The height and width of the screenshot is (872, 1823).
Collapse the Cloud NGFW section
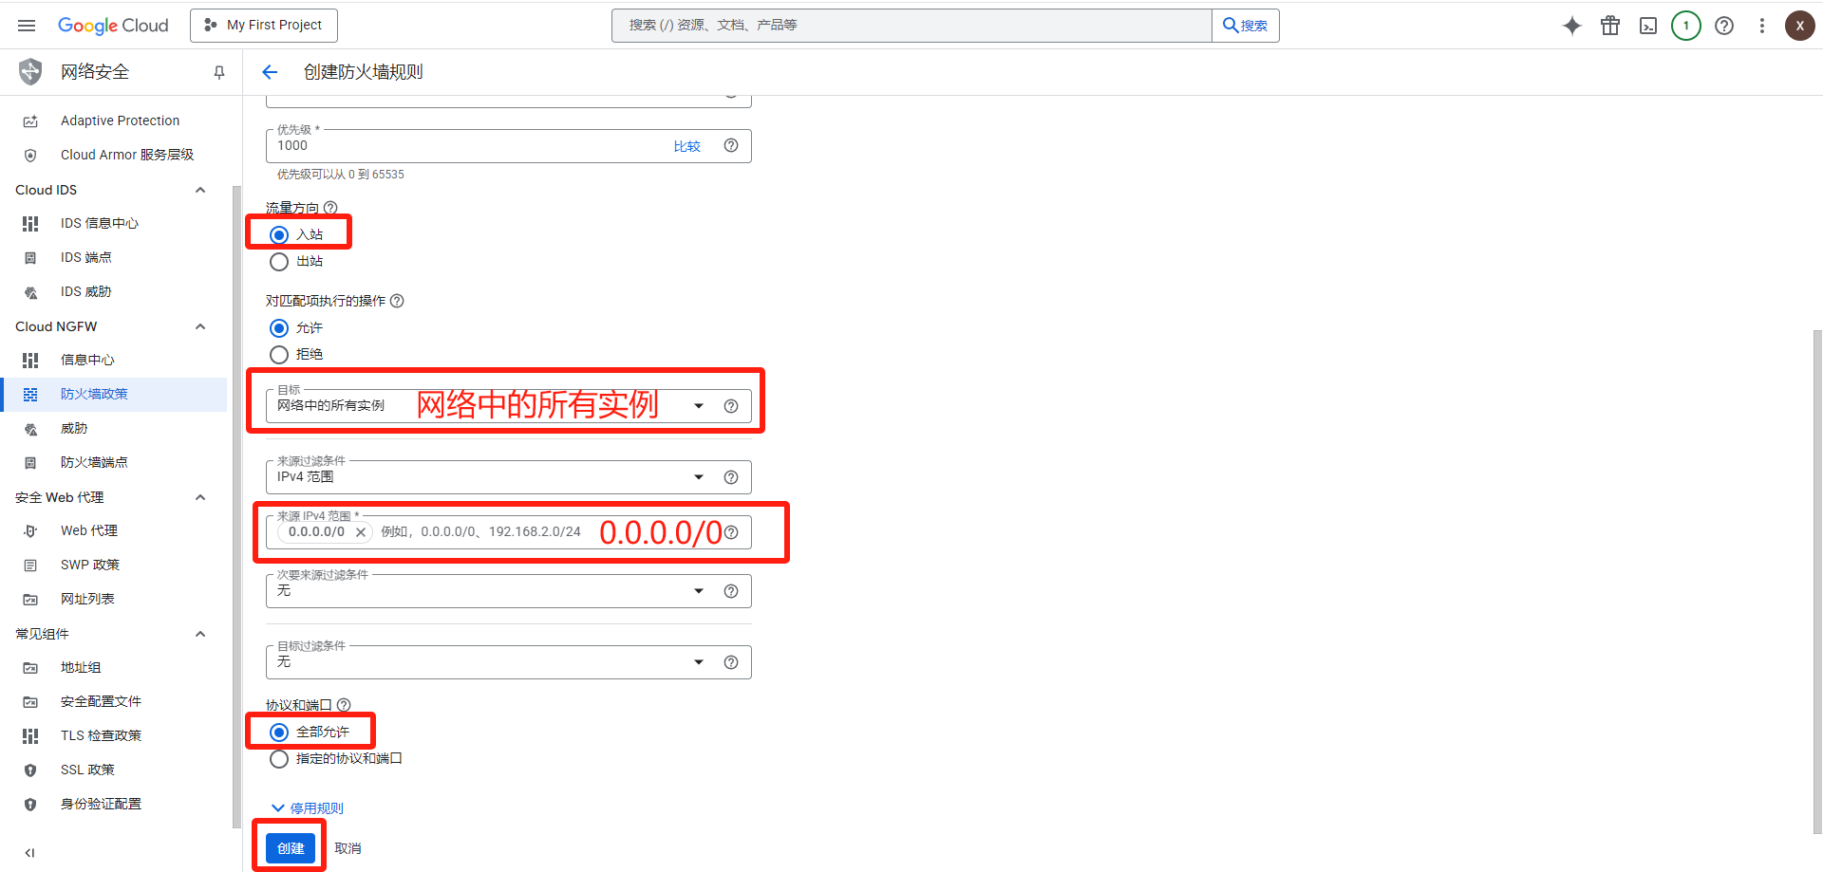[x=200, y=326]
